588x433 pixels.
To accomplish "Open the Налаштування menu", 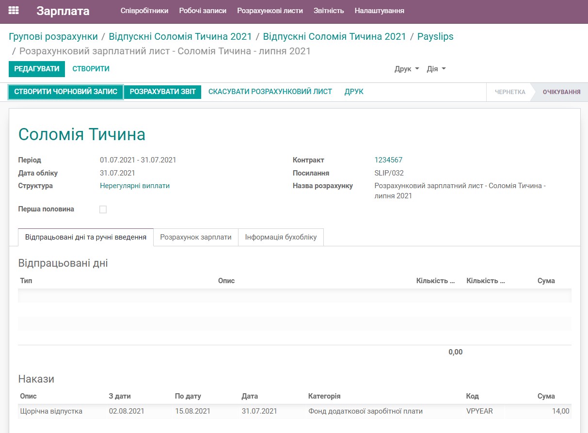I will pos(379,10).
